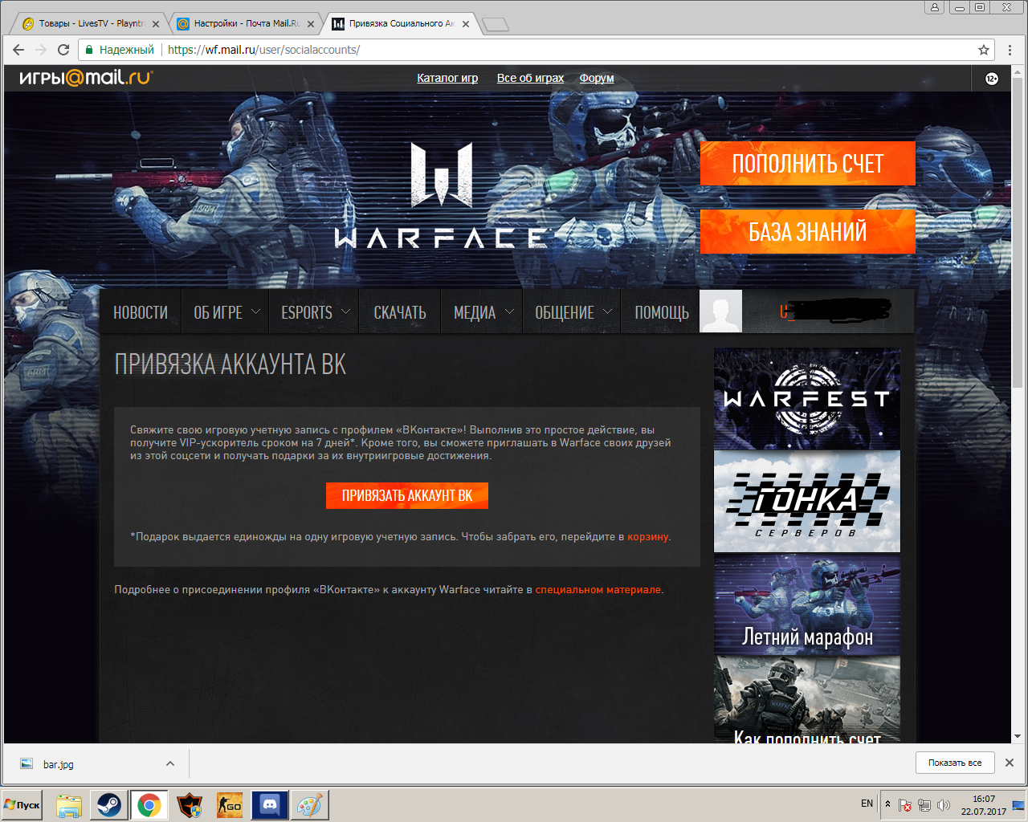Click Показать все downloads button
Image resolution: width=1028 pixels, height=822 pixels.
click(x=955, y=763)
